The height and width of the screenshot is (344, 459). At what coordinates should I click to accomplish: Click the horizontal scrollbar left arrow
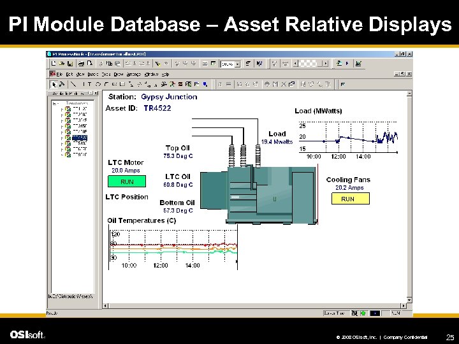pos(106,306)
